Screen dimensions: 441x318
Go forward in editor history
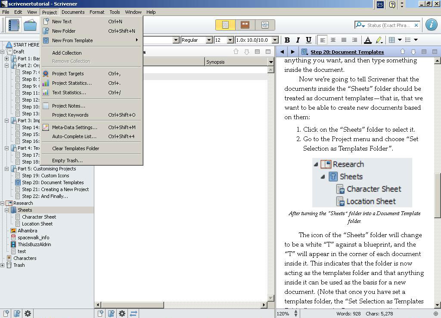(x=293, y=52)
